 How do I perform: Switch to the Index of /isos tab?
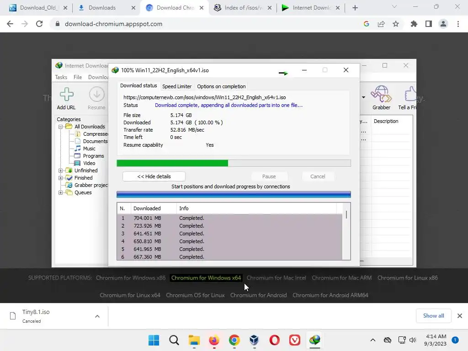pyautogui.click(x=243, y=8)
